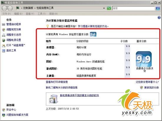The width and height of the screenshot is (162, 121).
Task: Open 管理启动程序 task link
Action: click(14, 24)
